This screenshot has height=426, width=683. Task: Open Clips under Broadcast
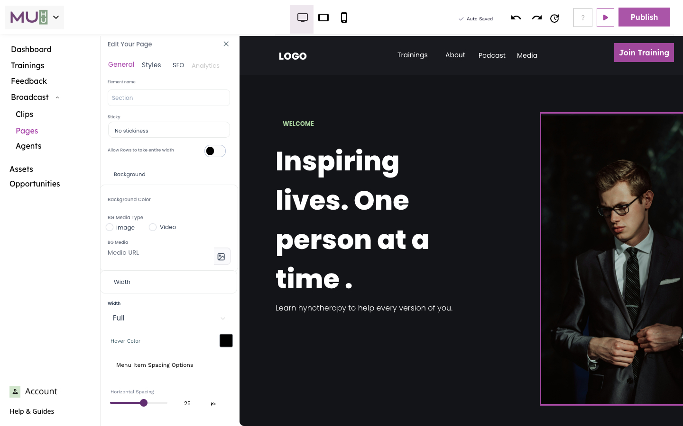click(24, 114)
